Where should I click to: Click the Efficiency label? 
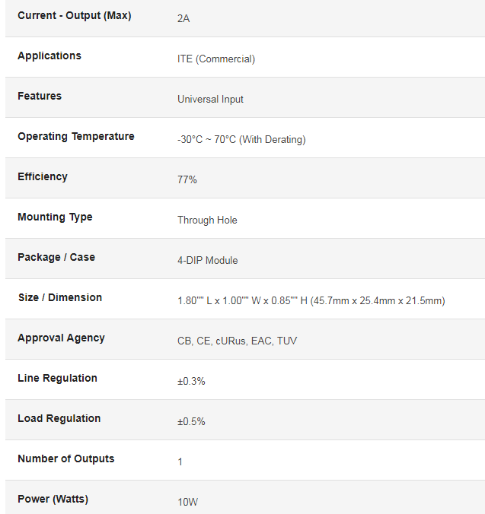click(x=43, y=176)
